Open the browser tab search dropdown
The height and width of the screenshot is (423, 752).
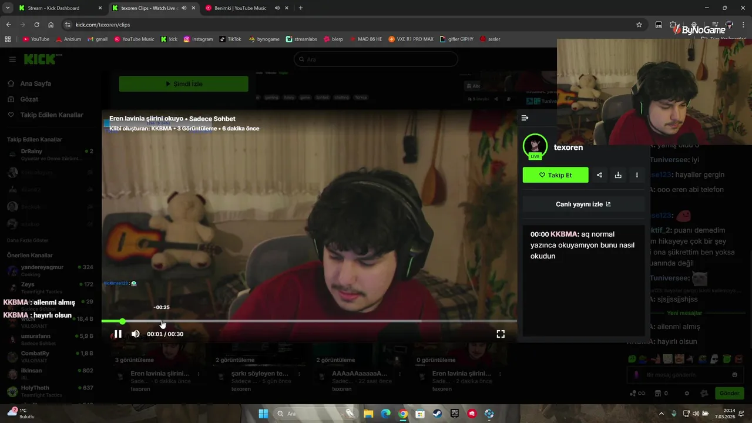coord(7,8)
